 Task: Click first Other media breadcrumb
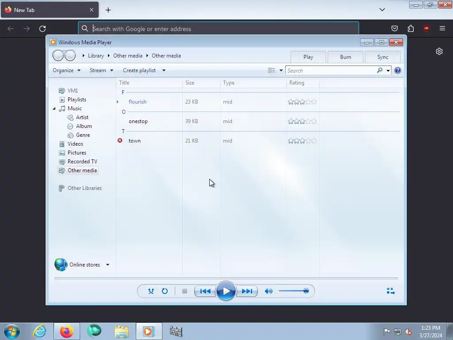coord(128,56)
